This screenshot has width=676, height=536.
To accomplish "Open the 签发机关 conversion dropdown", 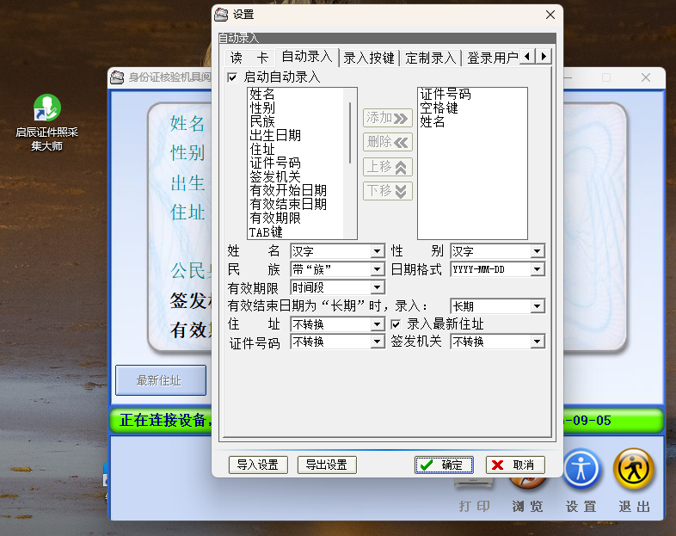I will [538, 342].
